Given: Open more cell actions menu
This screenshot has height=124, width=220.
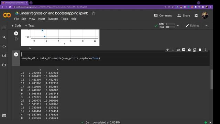Looking at the screenshot, I should coord(205,50).
